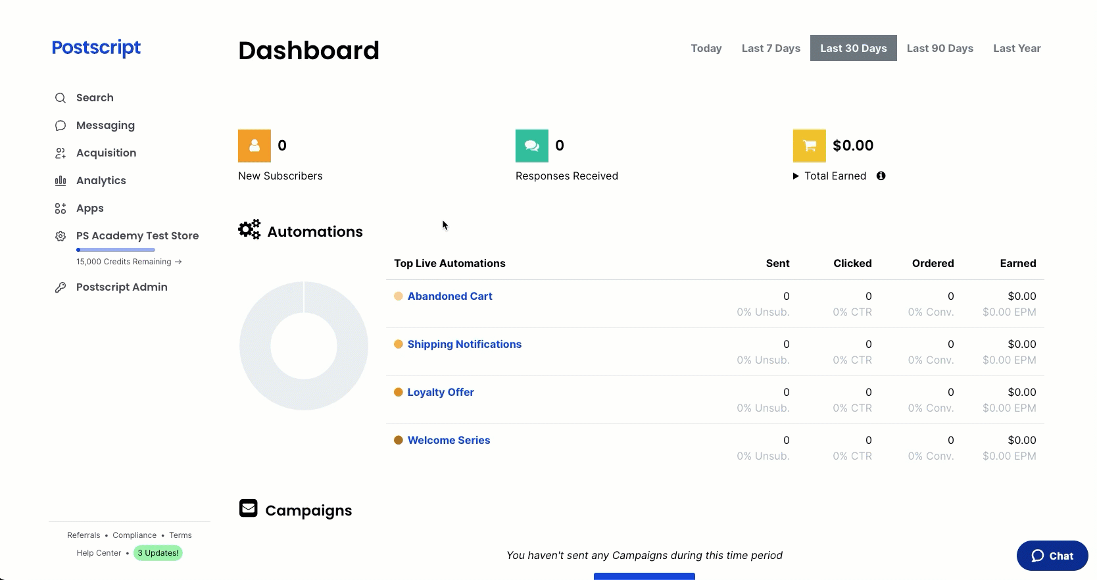This screenshot has height=580, width=1097.
Task: Click the Postscript Admin key icon
Action: 61,287
